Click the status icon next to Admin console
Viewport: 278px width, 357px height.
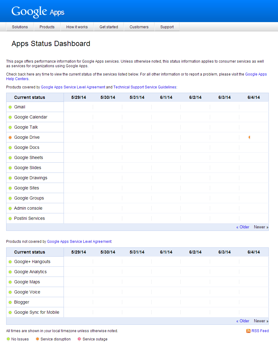(10, 208)
